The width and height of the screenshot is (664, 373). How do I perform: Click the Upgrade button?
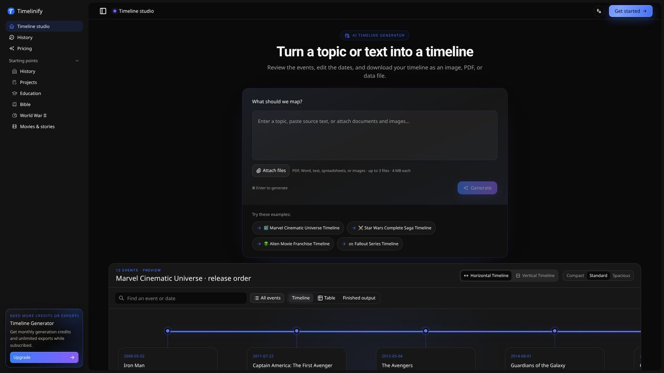44,357
